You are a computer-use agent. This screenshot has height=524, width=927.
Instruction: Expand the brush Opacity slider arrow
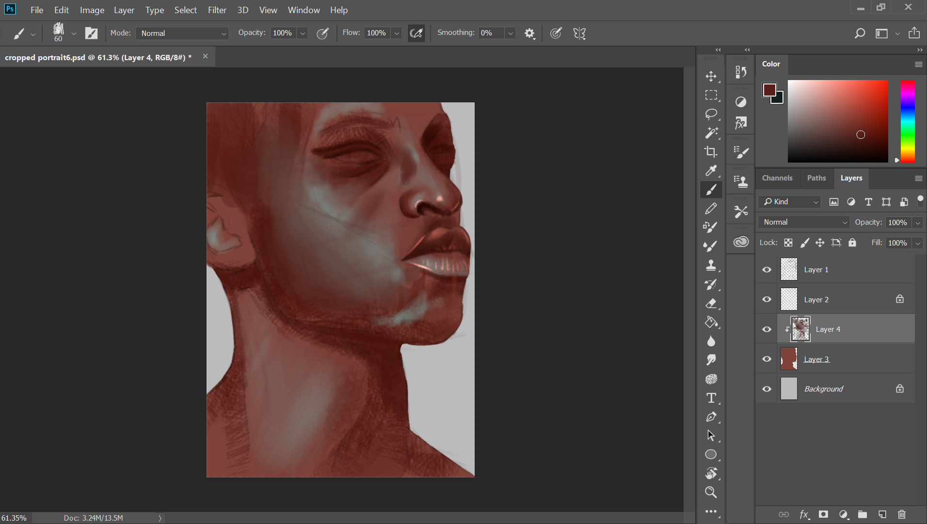[x=303, y=33]
